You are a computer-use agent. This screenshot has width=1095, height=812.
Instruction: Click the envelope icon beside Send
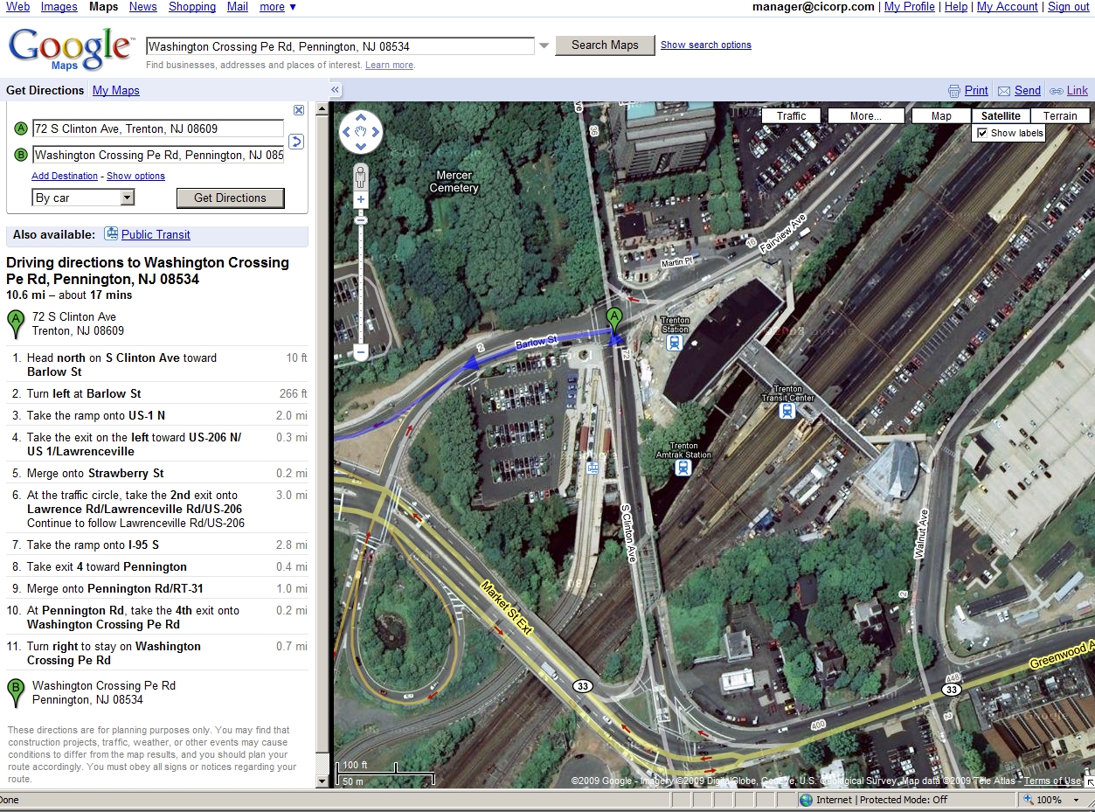click(x=1004, y=91)
